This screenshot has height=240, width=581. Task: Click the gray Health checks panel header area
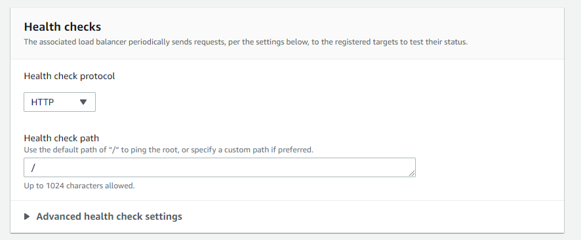click(287, 33)
